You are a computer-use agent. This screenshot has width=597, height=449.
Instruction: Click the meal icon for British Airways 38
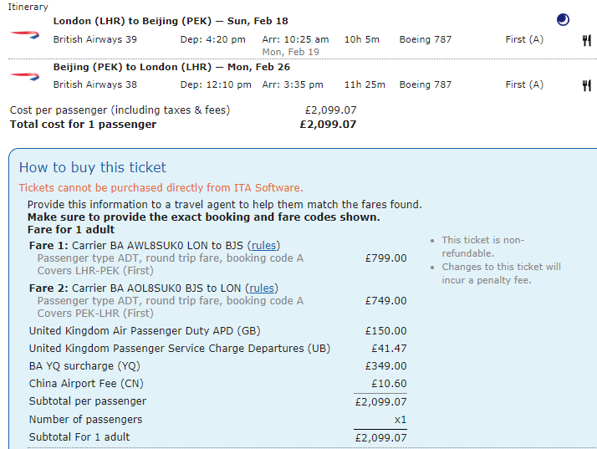[x=587, y=84]
